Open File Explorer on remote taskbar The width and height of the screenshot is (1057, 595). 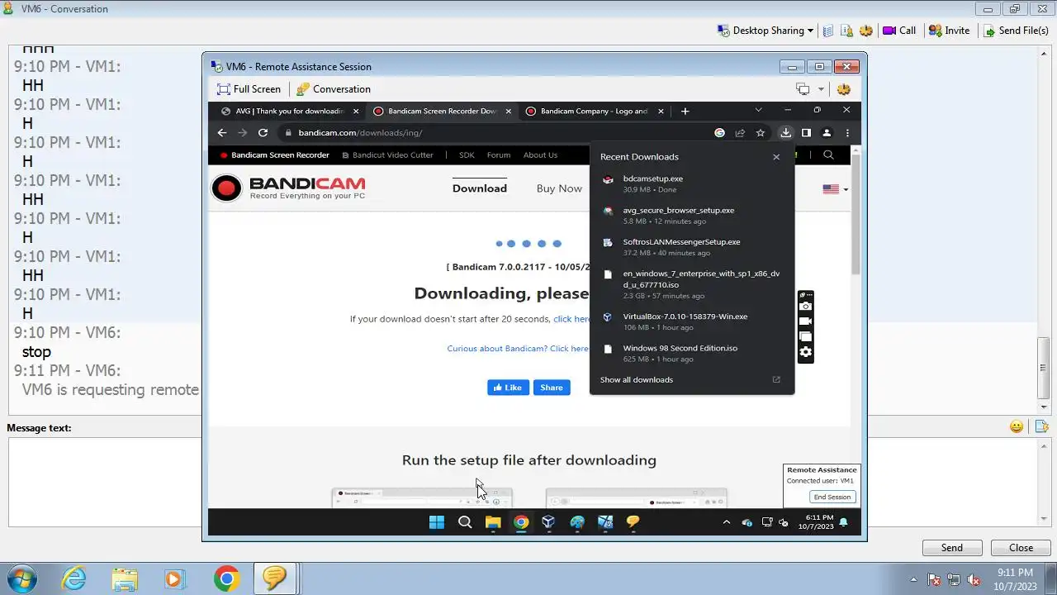pyautogui.click(x=493, y=522)
